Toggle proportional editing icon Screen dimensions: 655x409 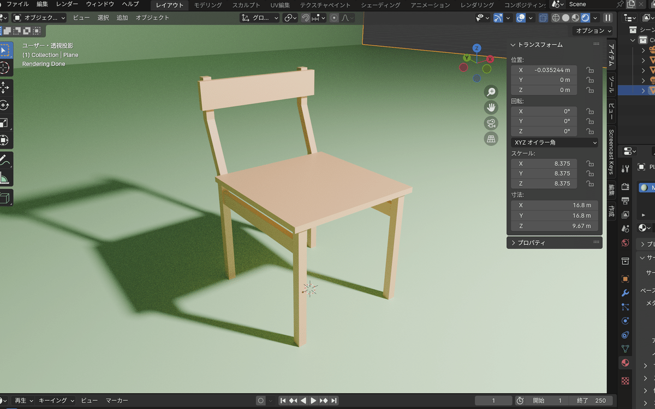tap(335, 18)
